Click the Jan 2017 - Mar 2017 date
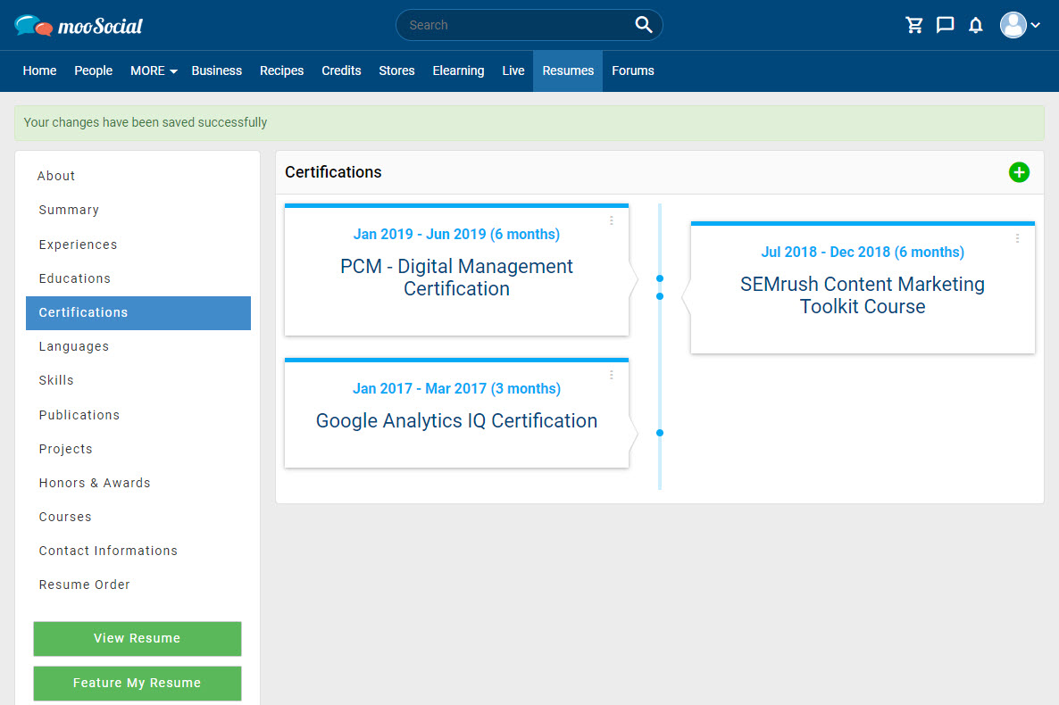Viewport: 1059px width, 705px height. point(456,388)
